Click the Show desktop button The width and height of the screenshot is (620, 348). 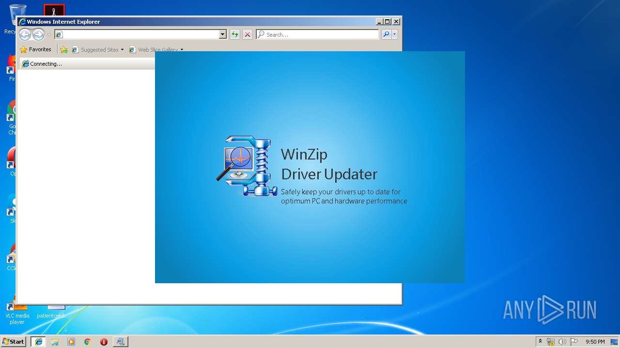[x=614, y=342]
